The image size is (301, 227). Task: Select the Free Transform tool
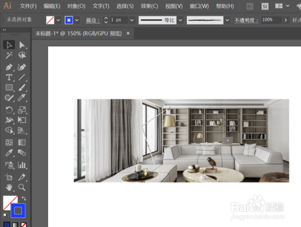pyautogui.click(x=22, y=120)
